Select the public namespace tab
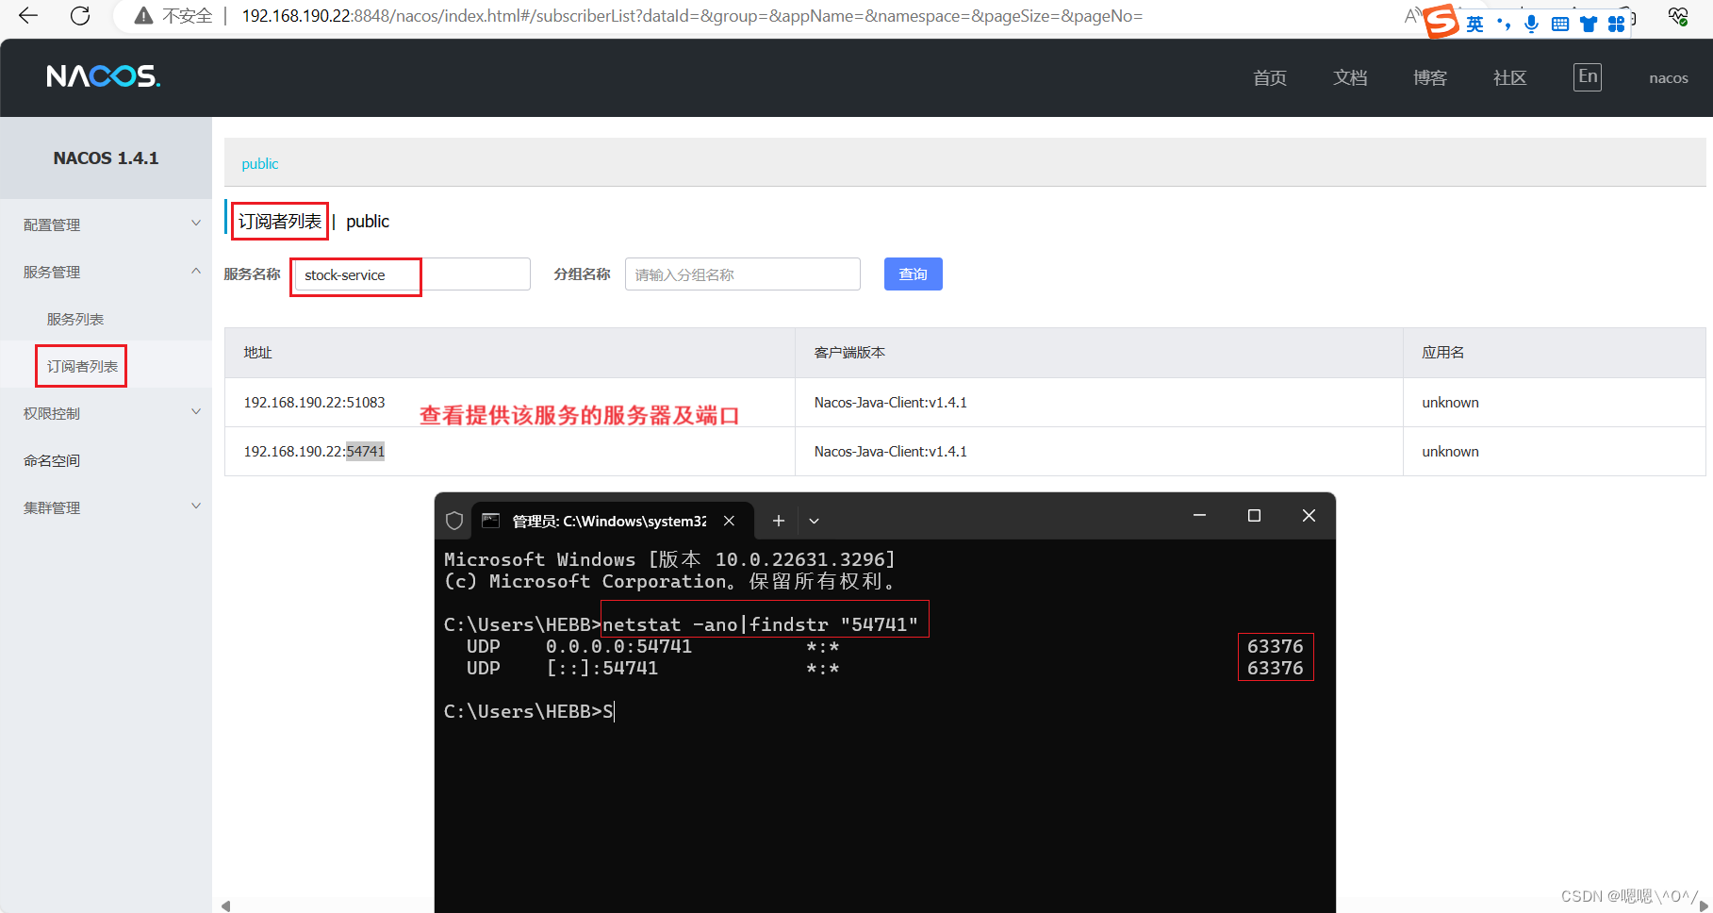Screen dimensions: 1713x913 coord(260,164)
